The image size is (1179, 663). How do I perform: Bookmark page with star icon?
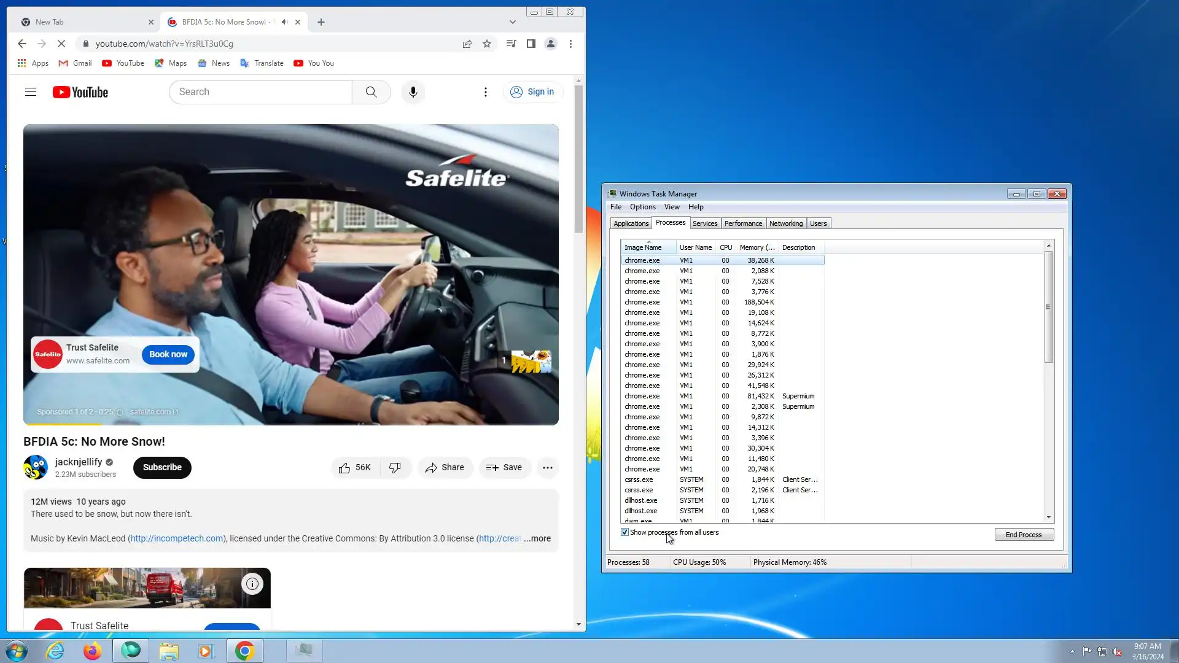coord(487,44)
